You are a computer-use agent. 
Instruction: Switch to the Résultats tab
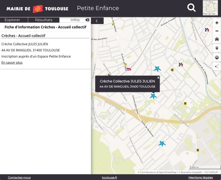tap(44, 20)
